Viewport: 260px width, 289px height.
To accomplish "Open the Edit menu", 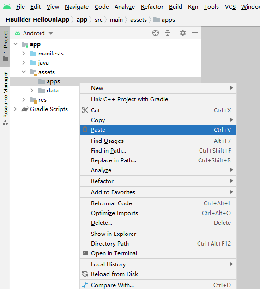I will click(x=36, y=7).
